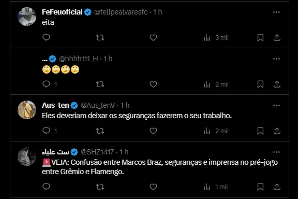
Task: Bookmark the Aus-ten tweet about seguranças
Action: tap(260, 131)
